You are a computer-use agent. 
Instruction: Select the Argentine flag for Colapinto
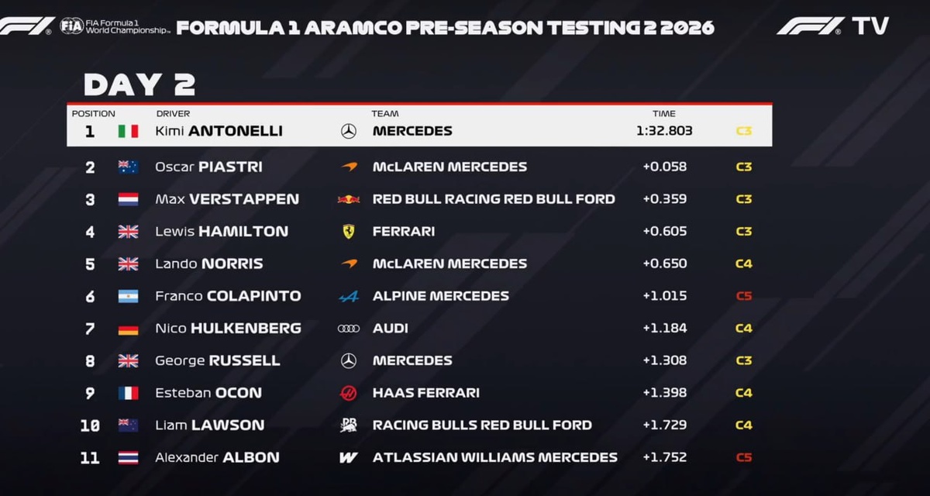pos(128,296)
